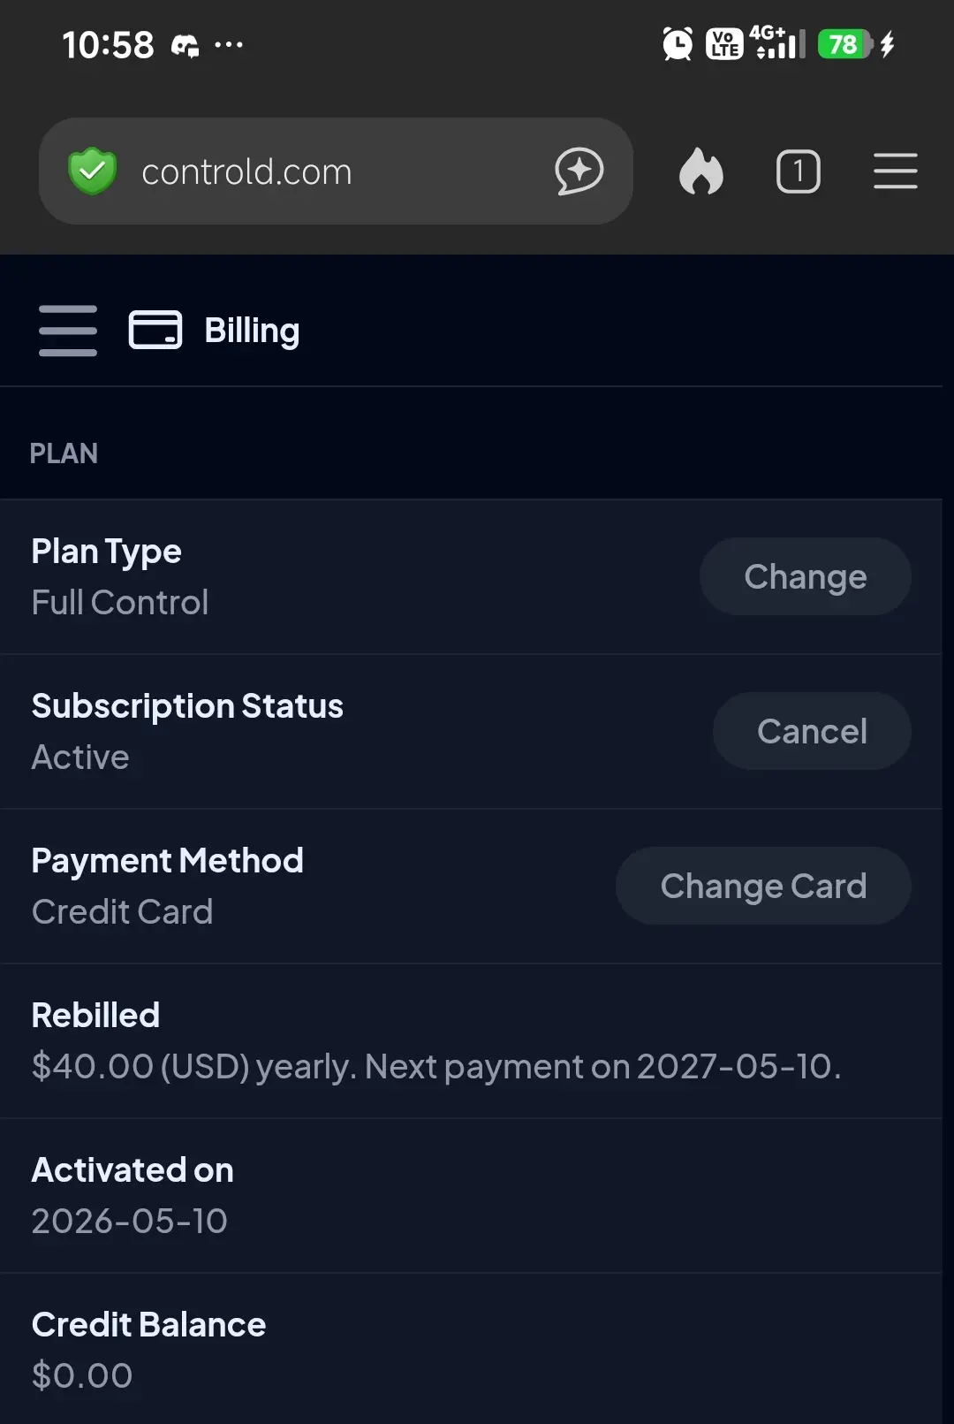The image size is (954, 1424).
Task: Tap the fire clear-data icon
Action: (x=701, y=171)
